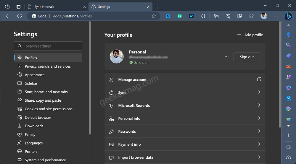Open the Share toolbar icon
Screen dimensions: 296x164
tap(251, 16)
